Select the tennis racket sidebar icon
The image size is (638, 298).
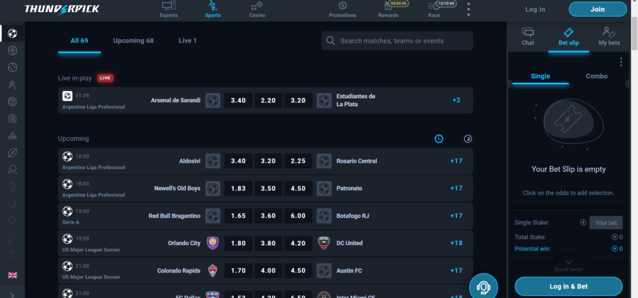[x=12, y=85]
